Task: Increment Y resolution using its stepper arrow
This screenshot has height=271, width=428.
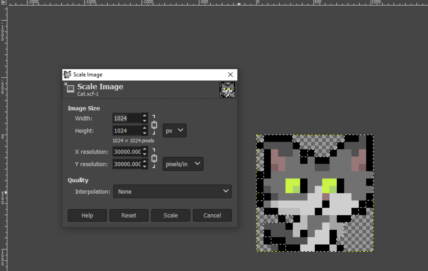Action: click(x=144, y=162)
